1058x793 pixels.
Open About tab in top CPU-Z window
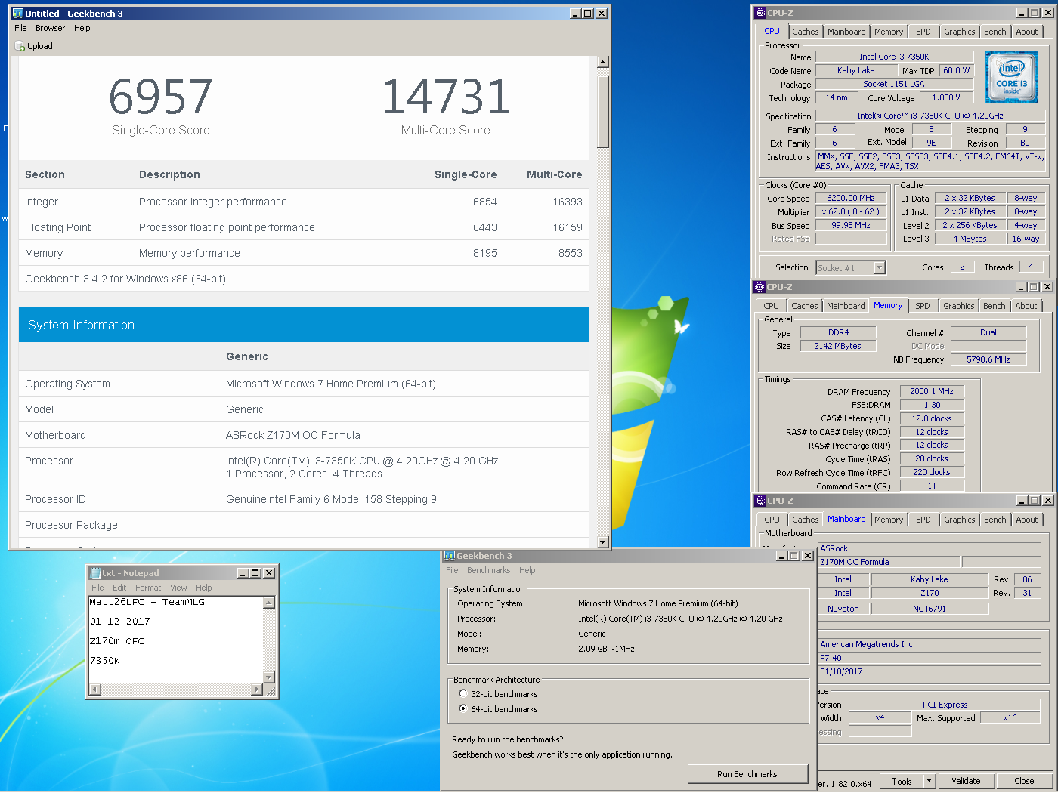point(1026,32)
